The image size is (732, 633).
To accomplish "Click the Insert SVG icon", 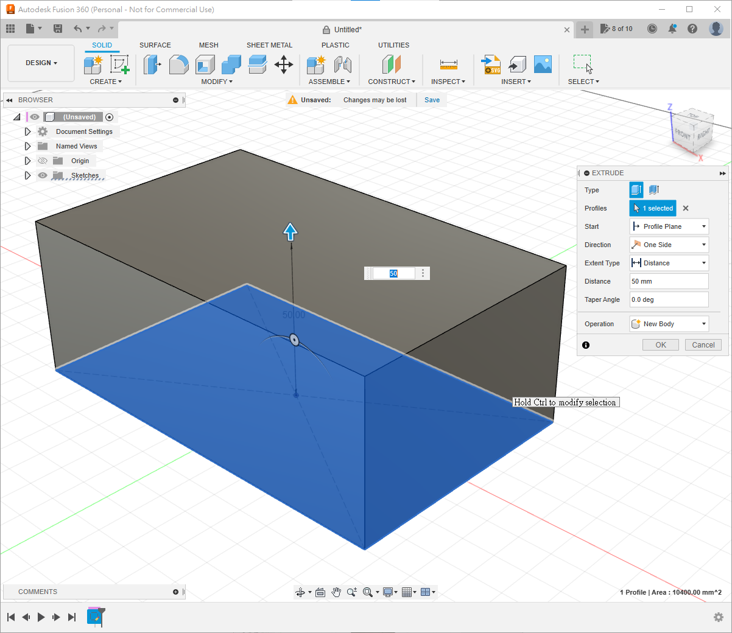I will pos(491,65).
